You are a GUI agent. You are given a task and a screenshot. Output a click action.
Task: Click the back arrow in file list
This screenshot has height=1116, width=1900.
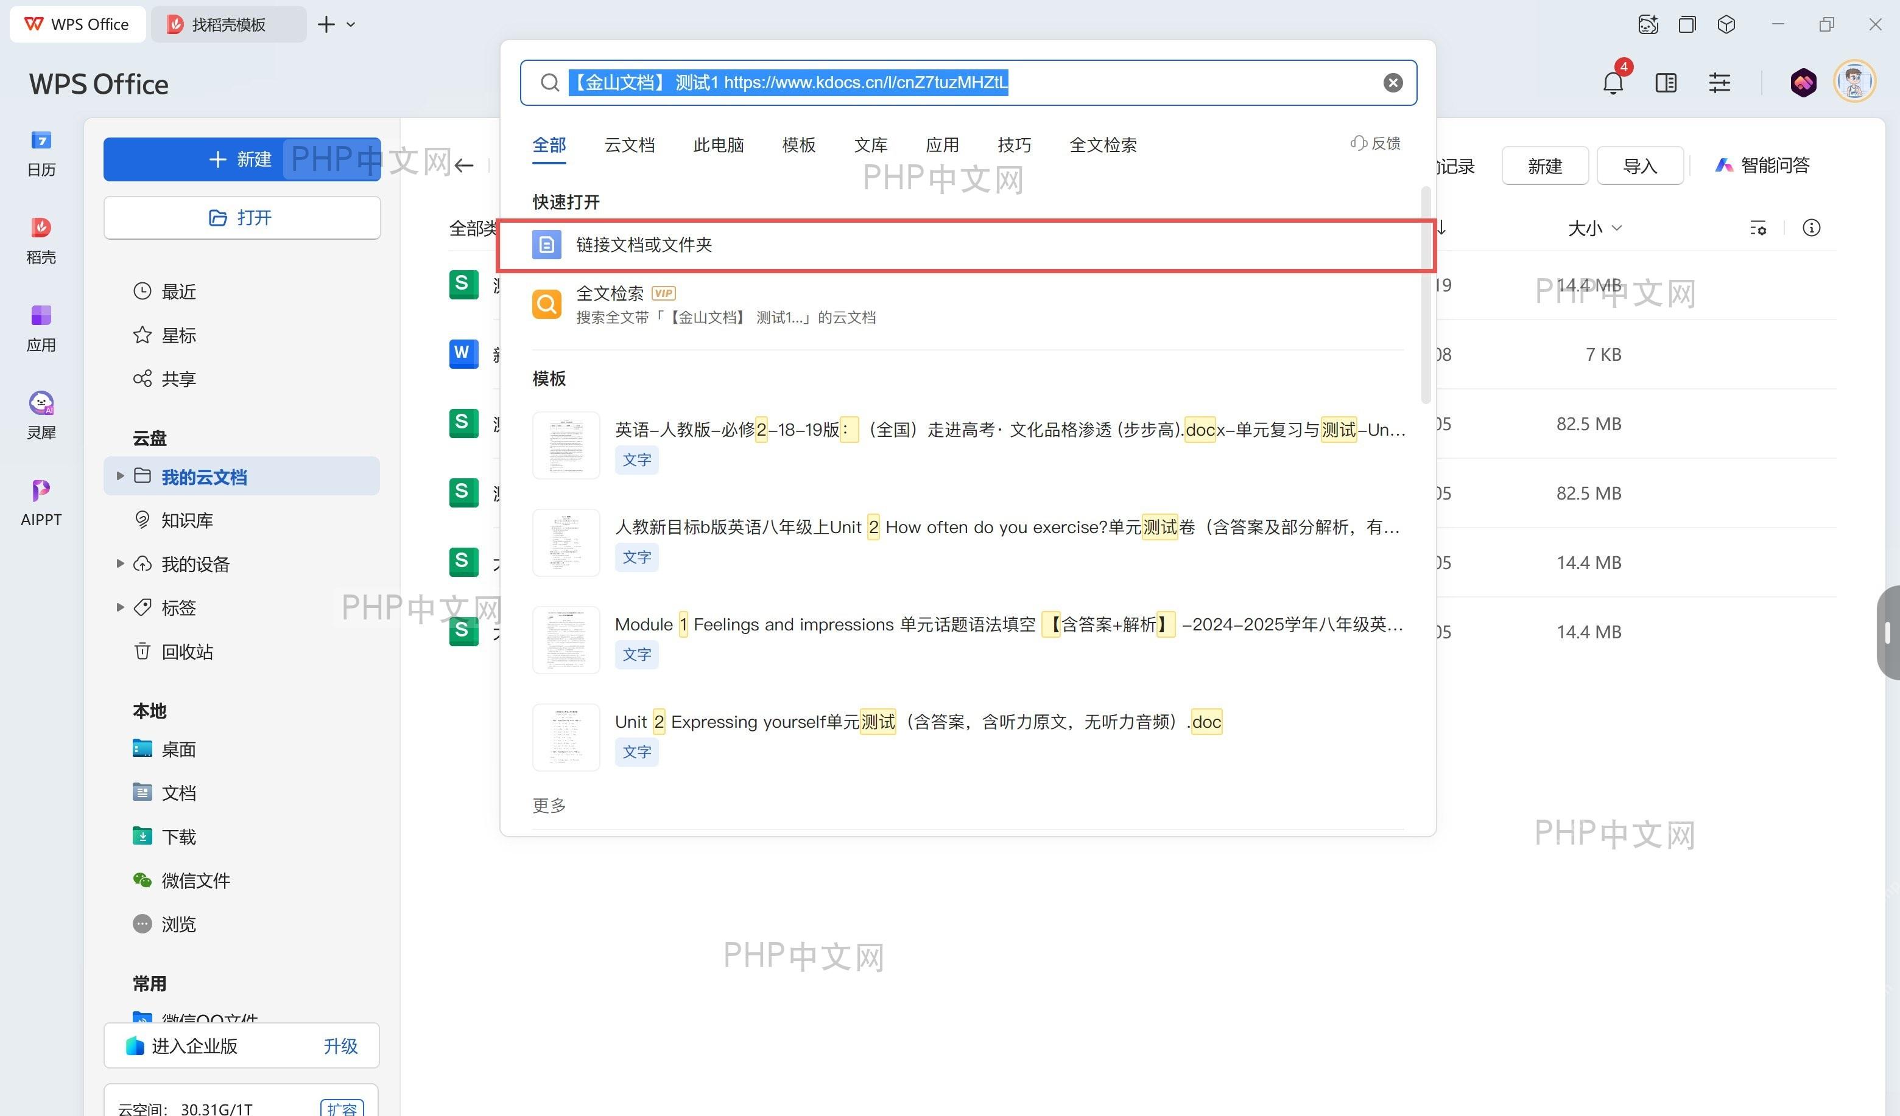click(x=463, y=166)
